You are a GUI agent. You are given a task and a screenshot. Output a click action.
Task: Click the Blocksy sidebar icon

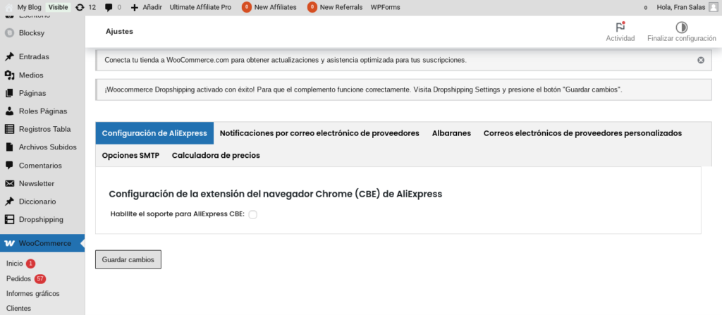point(9,33)
